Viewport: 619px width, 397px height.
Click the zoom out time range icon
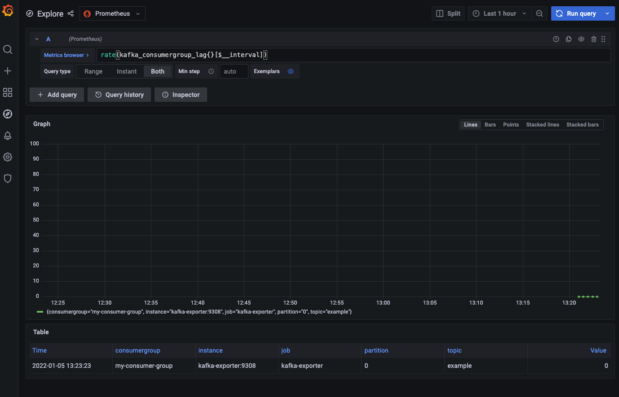coord(539,13)
